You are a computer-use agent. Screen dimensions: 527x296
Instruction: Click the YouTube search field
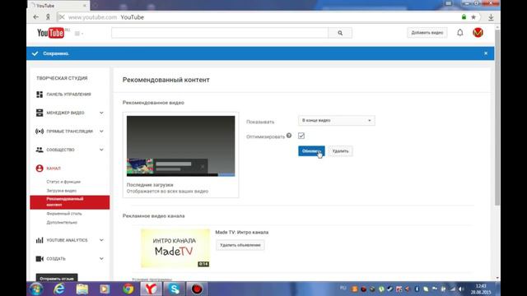click(x=220, y=33)
